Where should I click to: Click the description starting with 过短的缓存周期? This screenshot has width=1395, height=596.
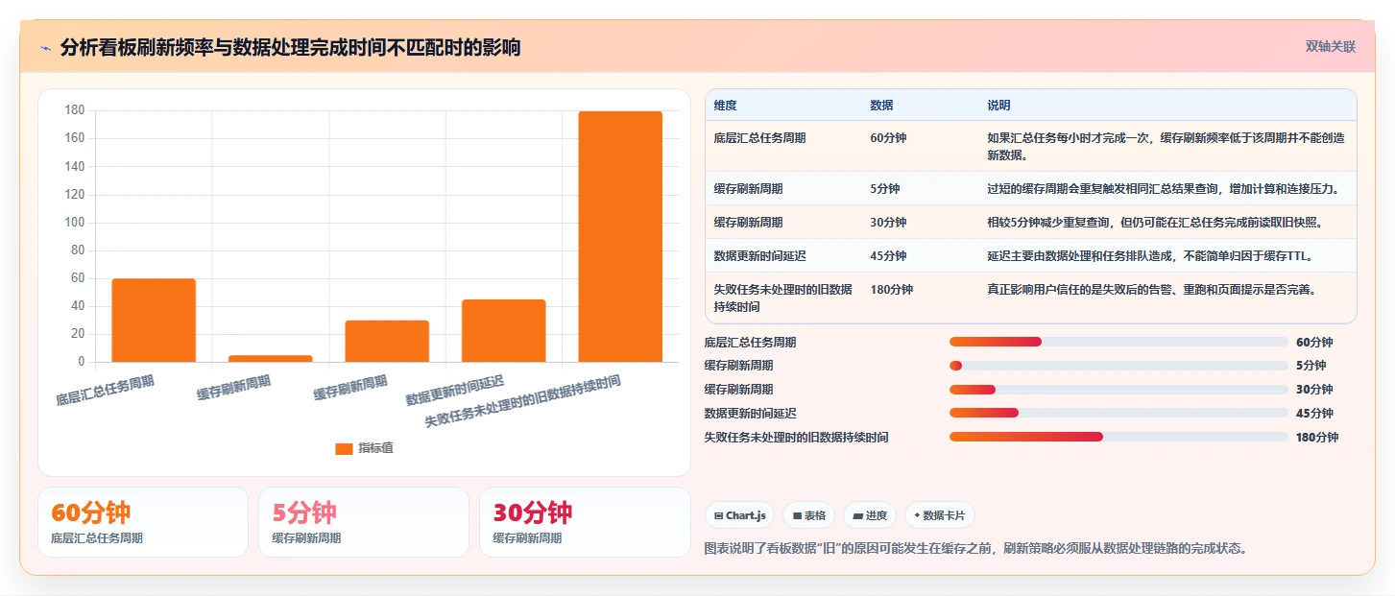point(1164,188)
